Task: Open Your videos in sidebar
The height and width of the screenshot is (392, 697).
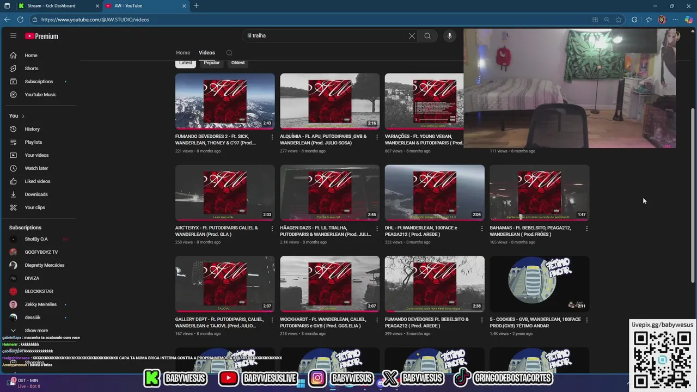Action: click(36, 155)
